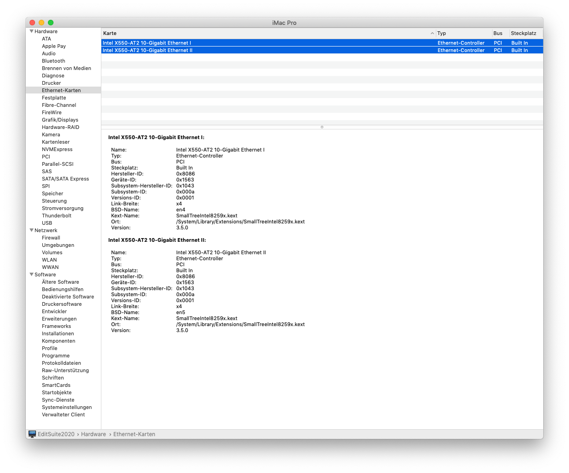Image resolution: width=569 pixels, height=473 pixels.
Task: Click the Karte column sort arrow
Action: pos(432,33)
